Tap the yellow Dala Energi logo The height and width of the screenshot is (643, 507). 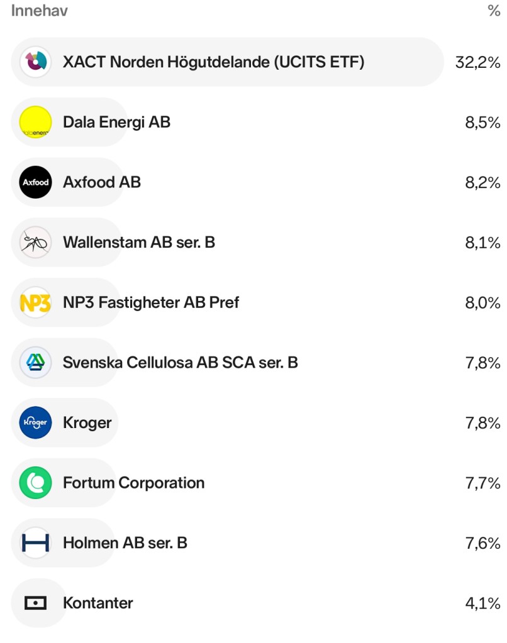(x=35, y=122)
